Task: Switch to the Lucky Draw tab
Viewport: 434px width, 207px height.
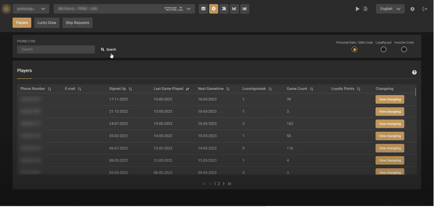Action: coord(47,23)
